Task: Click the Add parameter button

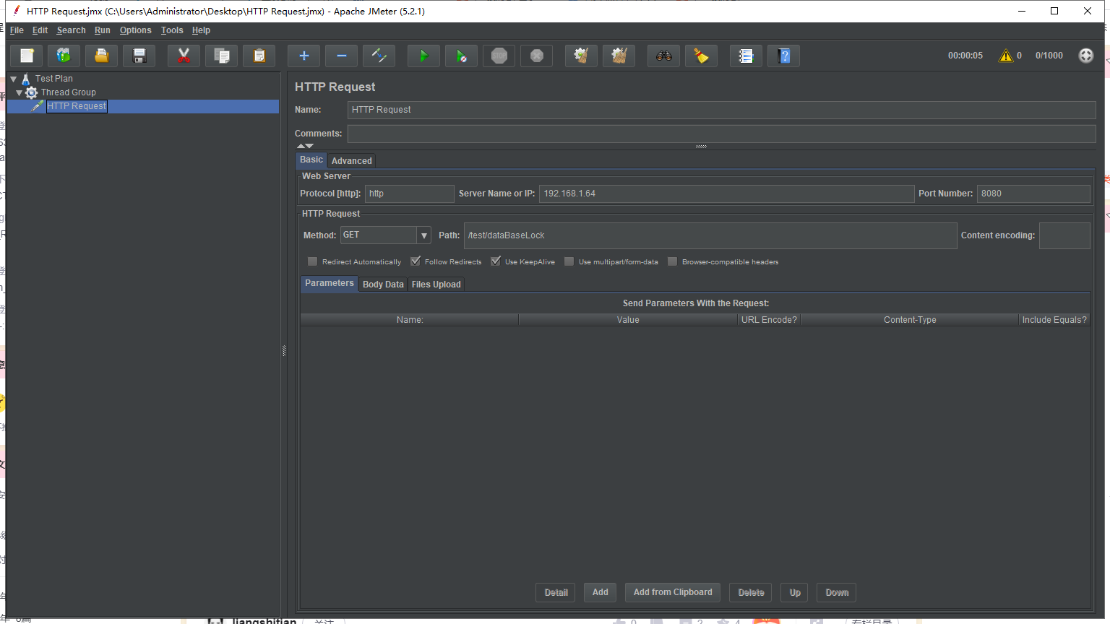Action: (x=601, y=592)
